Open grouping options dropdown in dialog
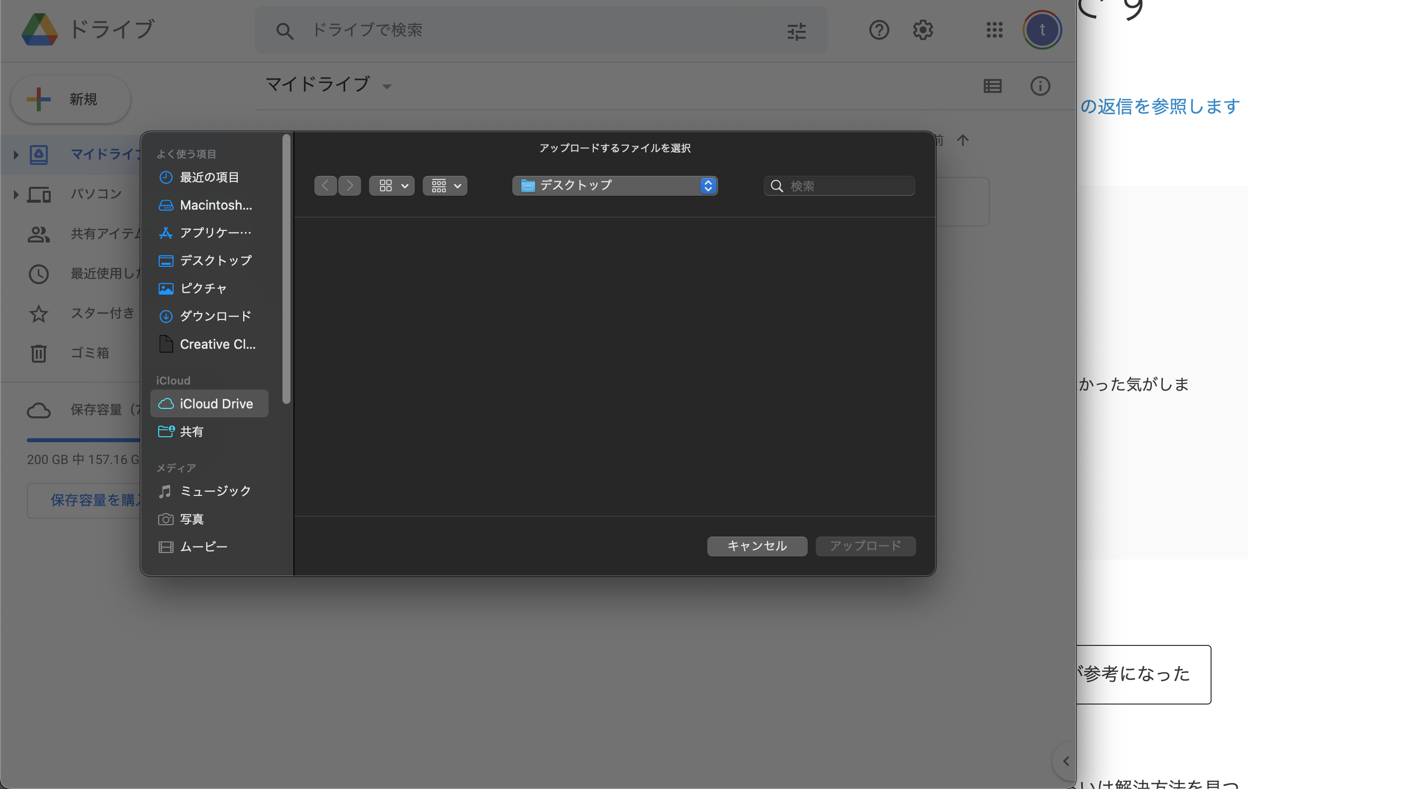 tap(445, 186)
